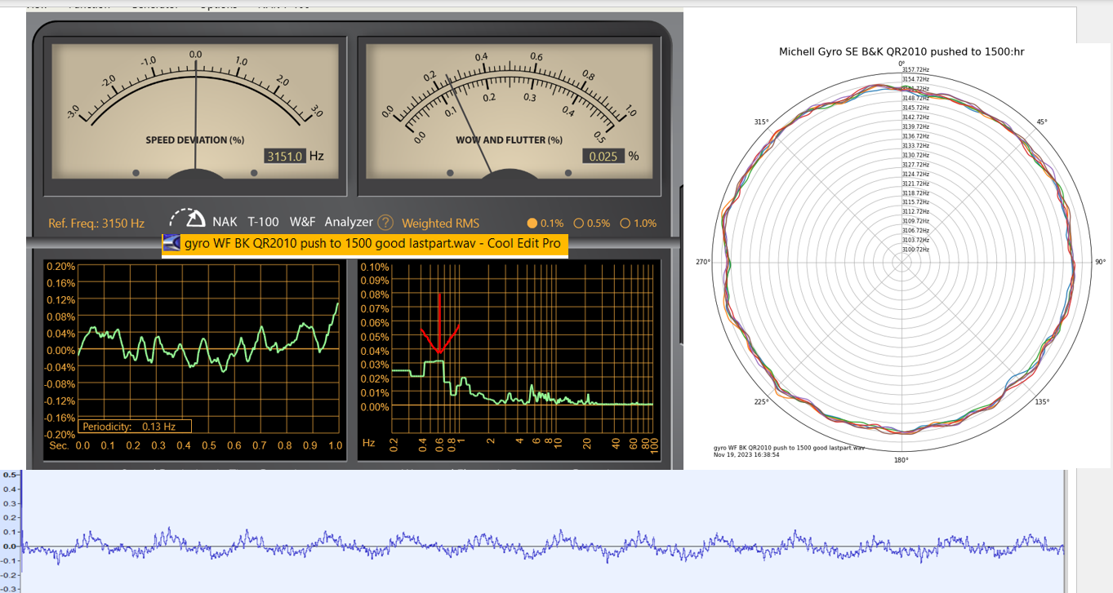
Task: Click the WOW AND FLUTTER (%) meter caption
Action: pyautogui.click(x=509, y=139)
